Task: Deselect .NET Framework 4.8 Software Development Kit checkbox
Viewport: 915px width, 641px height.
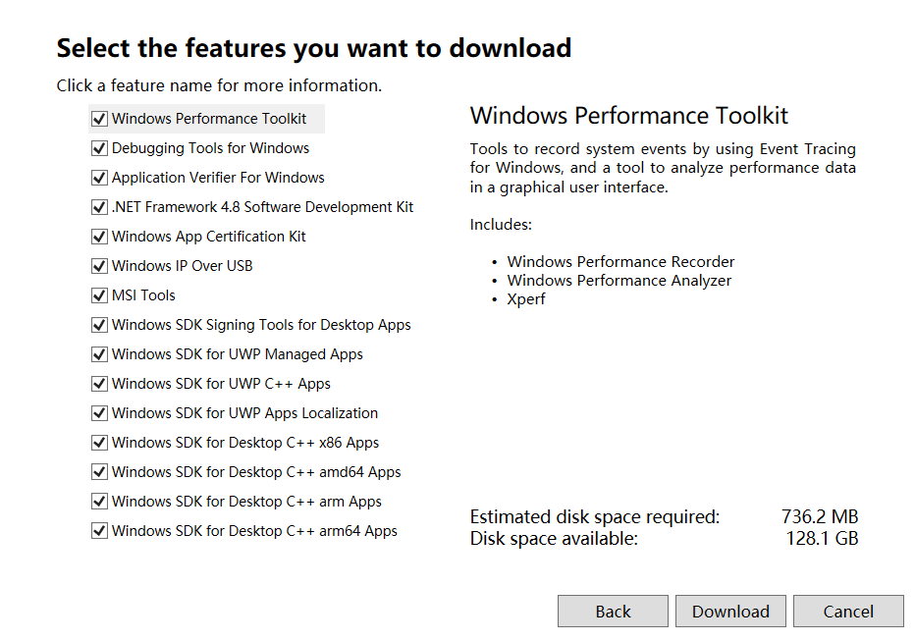Action: click(x=99, y=208)
